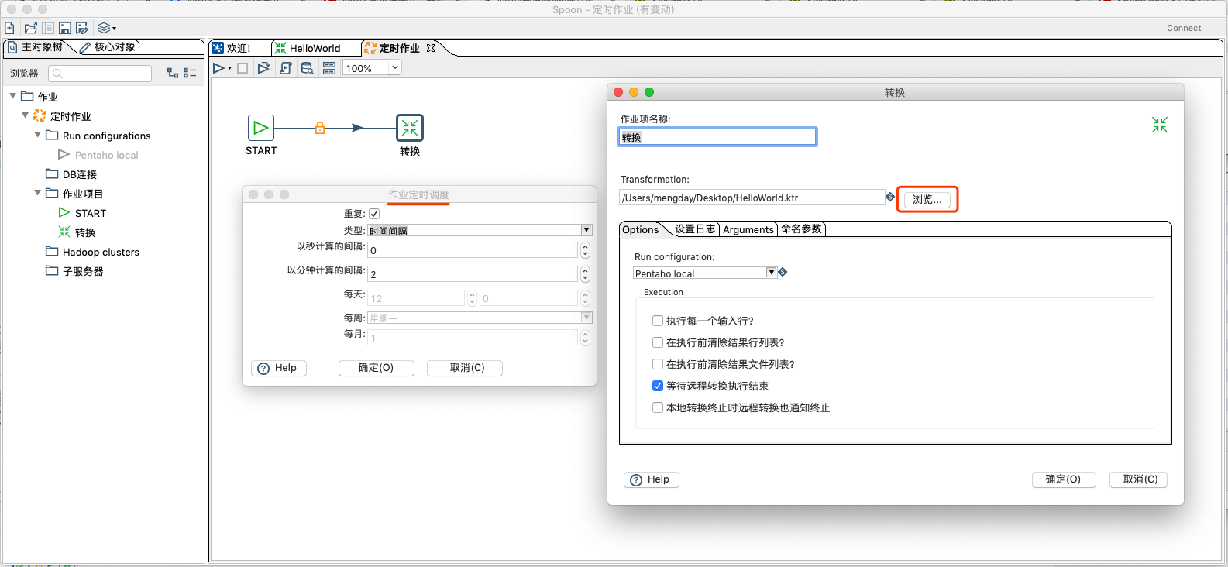Adjust the 以秒计算的间隔 stepper arrows
The image size is (1228, 567).
(x=585, y=250)
